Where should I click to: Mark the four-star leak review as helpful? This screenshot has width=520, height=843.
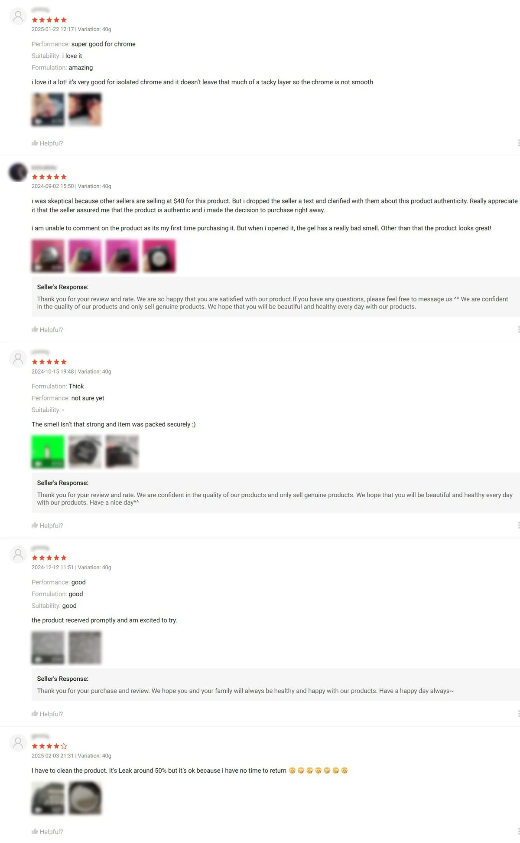point(47,831)
